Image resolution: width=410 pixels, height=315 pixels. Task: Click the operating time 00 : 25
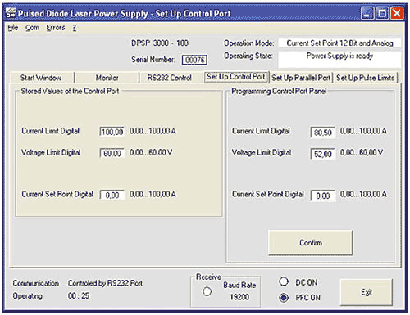coord(79,295)
